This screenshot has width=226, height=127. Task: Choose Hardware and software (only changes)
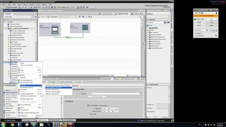[58, 85]
